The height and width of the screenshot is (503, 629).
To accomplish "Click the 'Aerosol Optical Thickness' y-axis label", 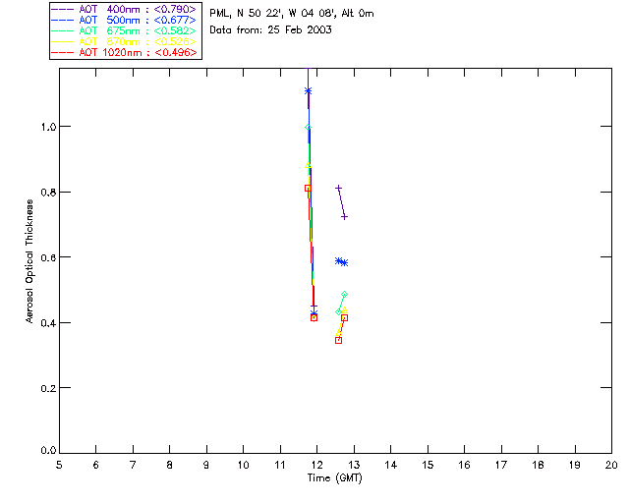I will tap(29, 261).
